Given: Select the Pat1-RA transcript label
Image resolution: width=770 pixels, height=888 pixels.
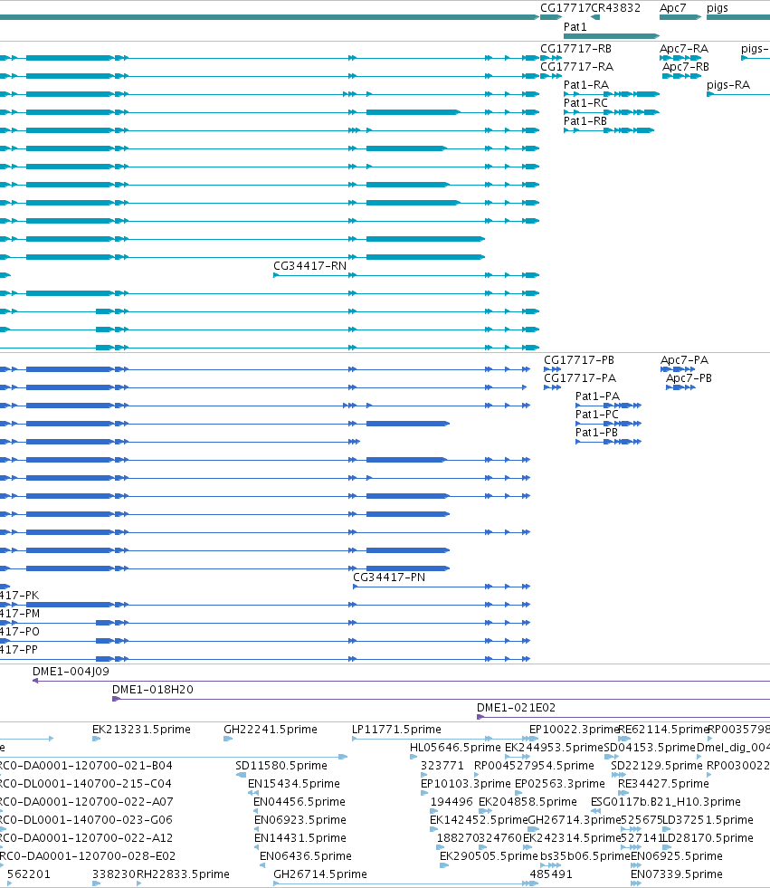Looking at the screenshot, I should pyautogui.click(x=586, y=85).
